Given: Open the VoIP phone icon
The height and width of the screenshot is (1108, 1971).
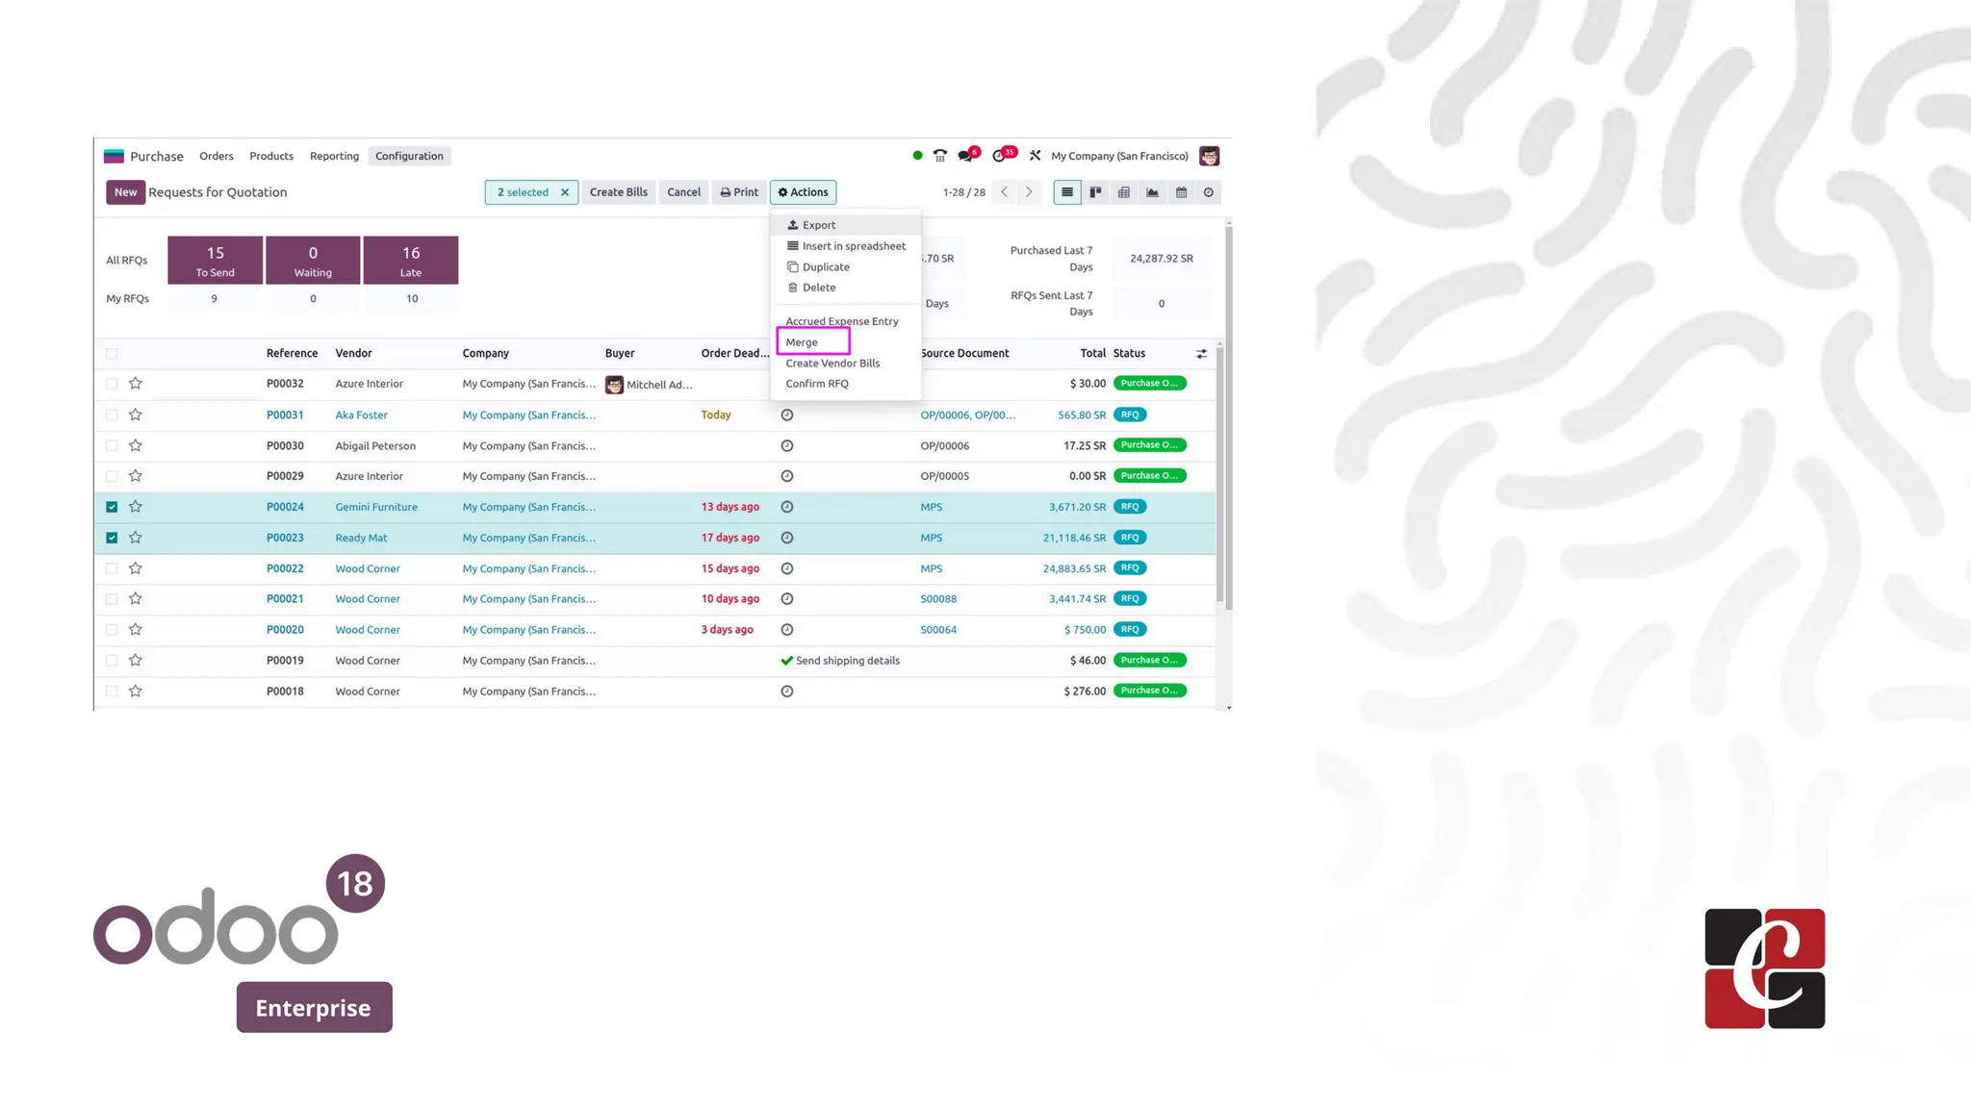Looking at the screenshot, I should 940,156.
